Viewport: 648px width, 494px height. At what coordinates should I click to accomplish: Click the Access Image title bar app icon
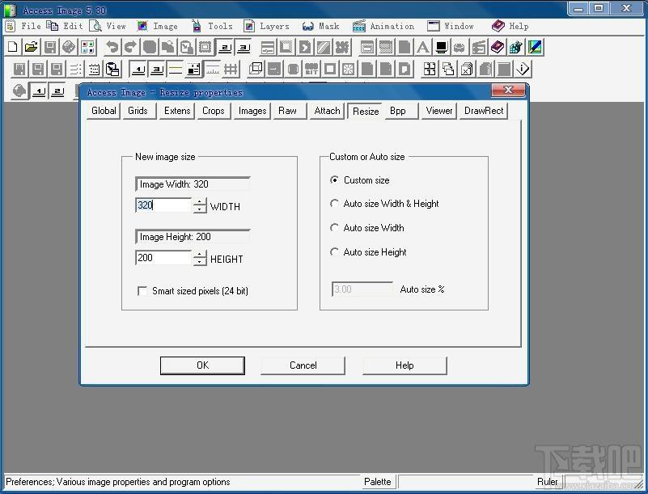(x=10, y=10)
